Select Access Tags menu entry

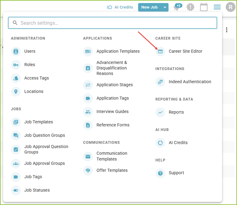[37, 78]
